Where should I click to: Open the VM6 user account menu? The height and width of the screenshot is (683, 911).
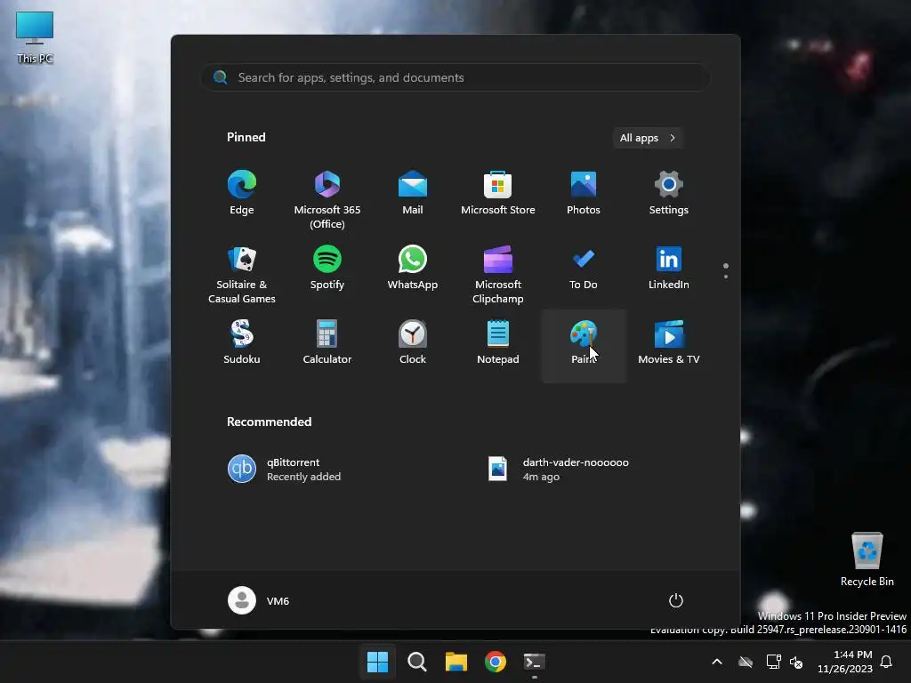(259, 600)
